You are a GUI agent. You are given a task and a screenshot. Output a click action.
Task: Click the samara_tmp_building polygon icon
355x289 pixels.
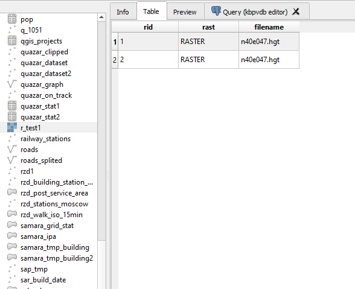12,247
